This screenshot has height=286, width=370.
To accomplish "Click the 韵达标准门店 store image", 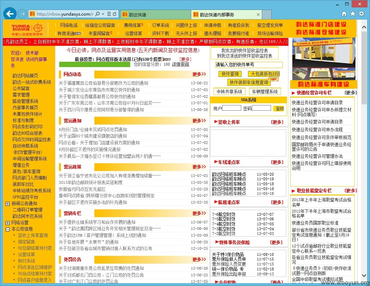I will pyautogui.click(x=324, y=59).
